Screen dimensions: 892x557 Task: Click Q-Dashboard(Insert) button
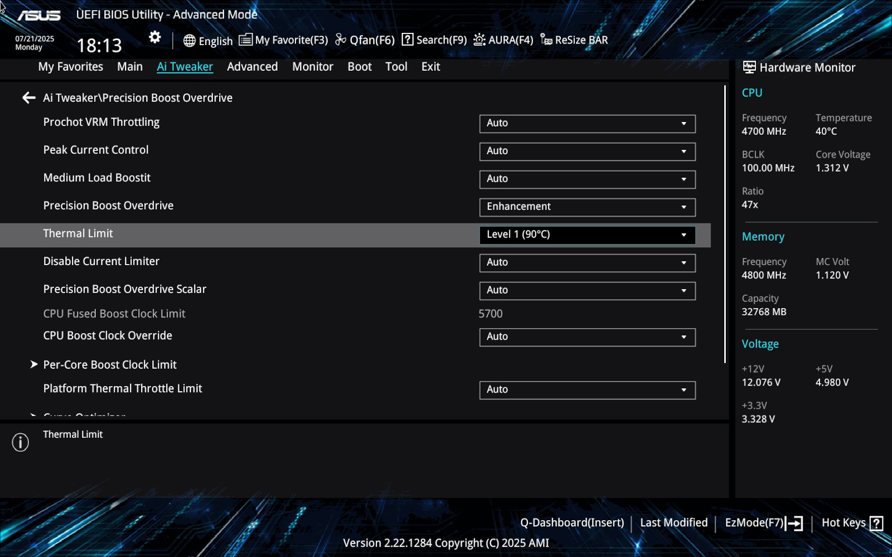point(572,523)
